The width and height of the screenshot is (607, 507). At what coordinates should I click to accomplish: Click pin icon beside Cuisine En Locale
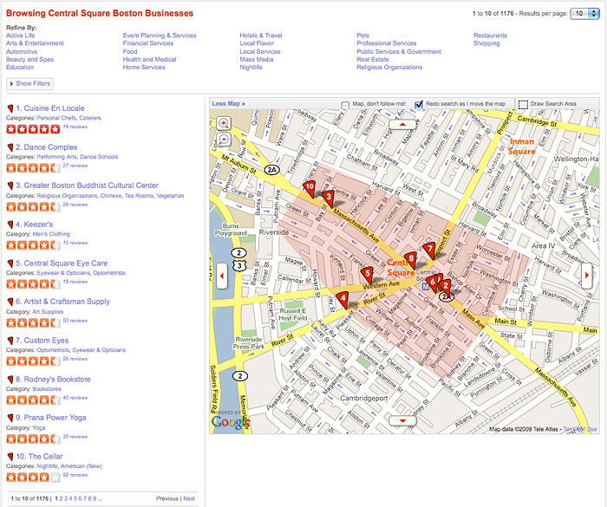[x=10, y=108]
